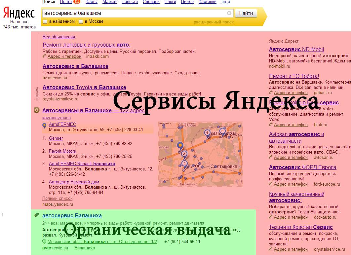The image size is (351, 255).
Task: Open ad 'Автосервис ФОРД Европа'
Action: click(302, 167)
